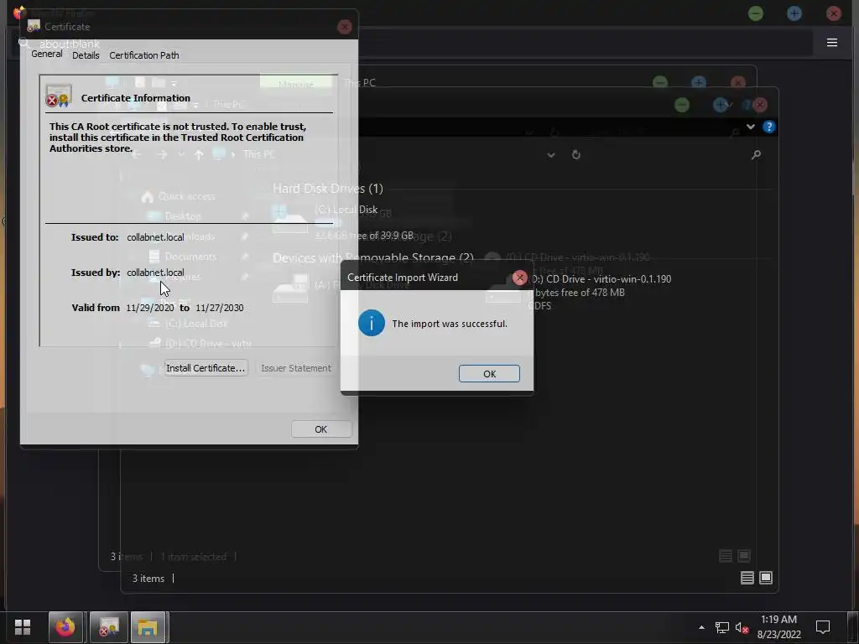The width and height of the screenshot is (859, 644).
Task: Open the Windows Start menu
Action: (x=23, y=627)
